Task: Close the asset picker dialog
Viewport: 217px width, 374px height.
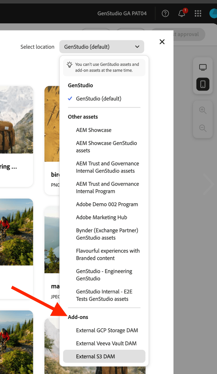Action: pos(162,42)
